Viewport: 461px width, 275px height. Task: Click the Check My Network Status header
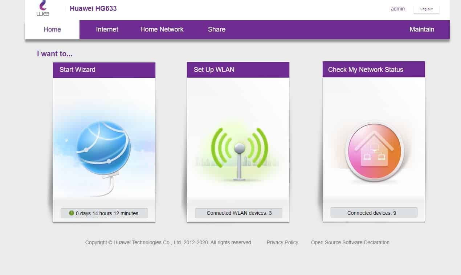(374, 70)
